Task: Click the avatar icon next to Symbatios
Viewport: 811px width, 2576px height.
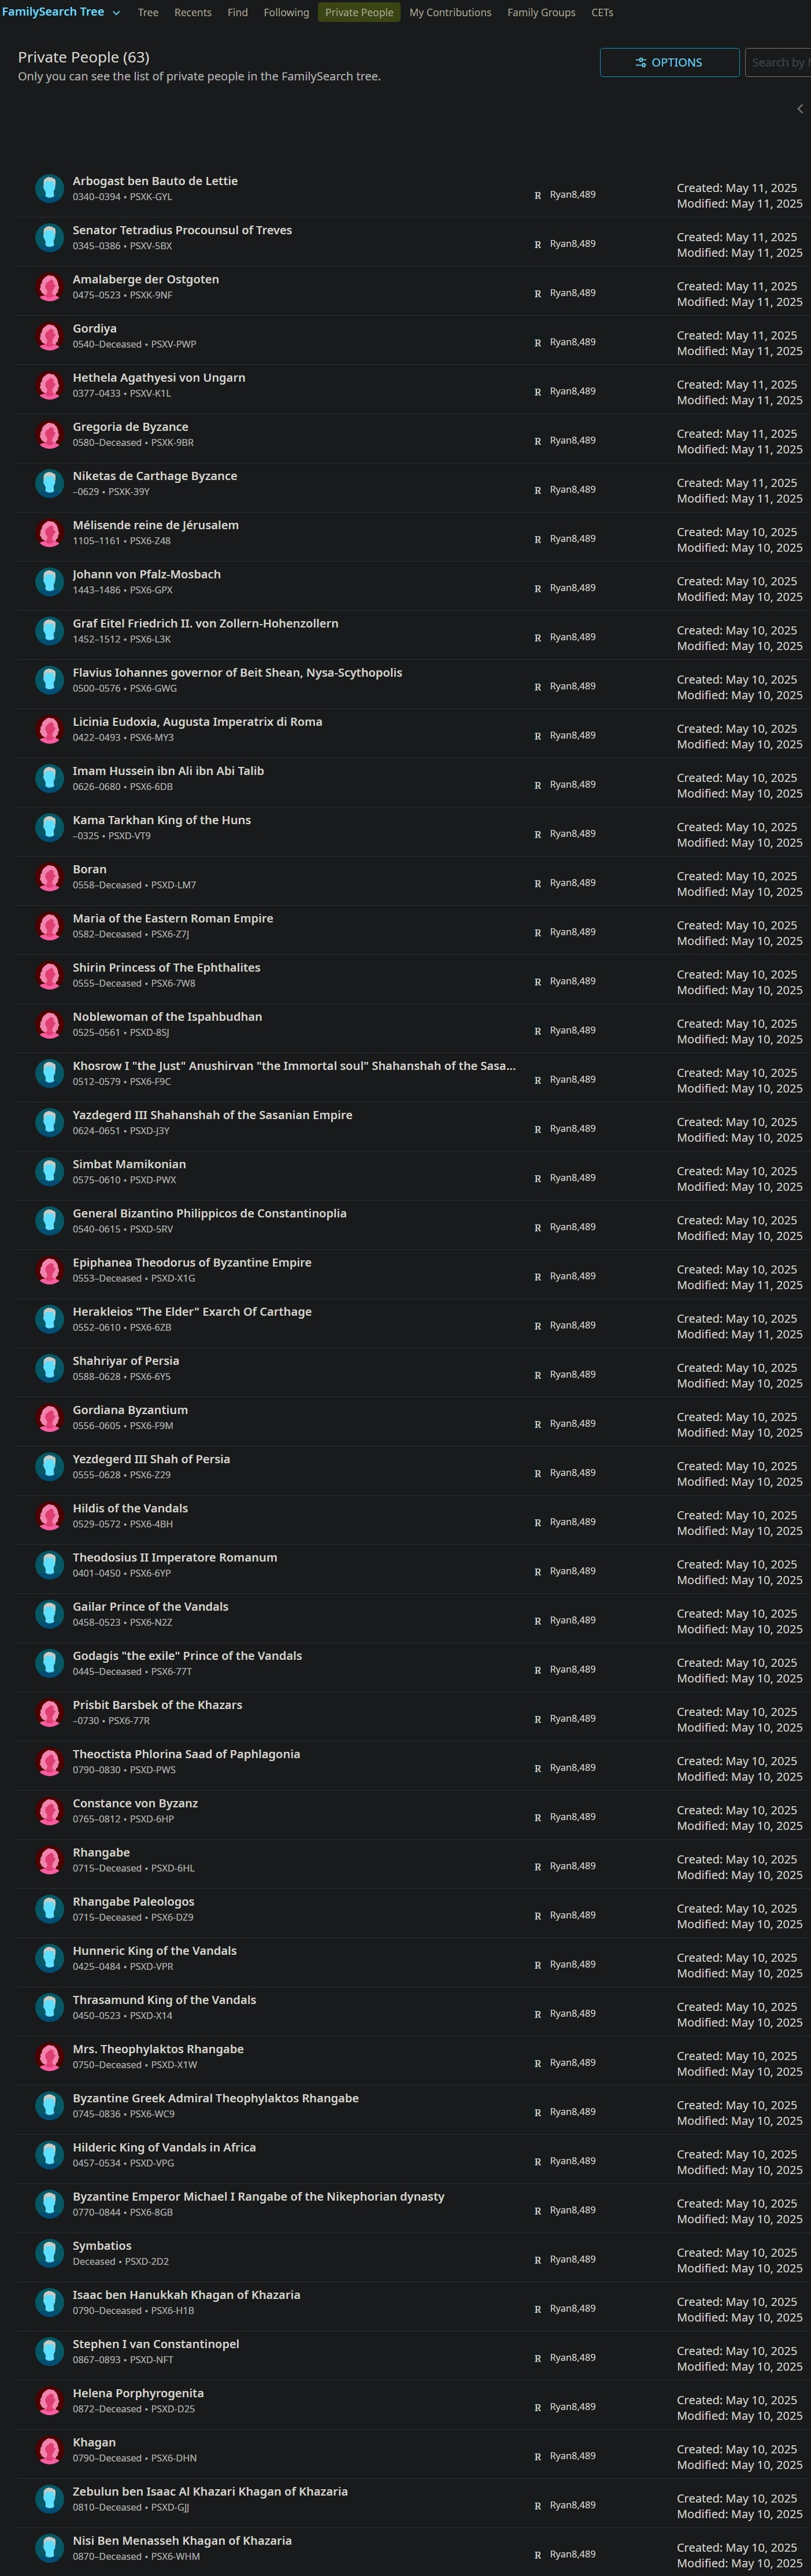Action: (49, 2253)
